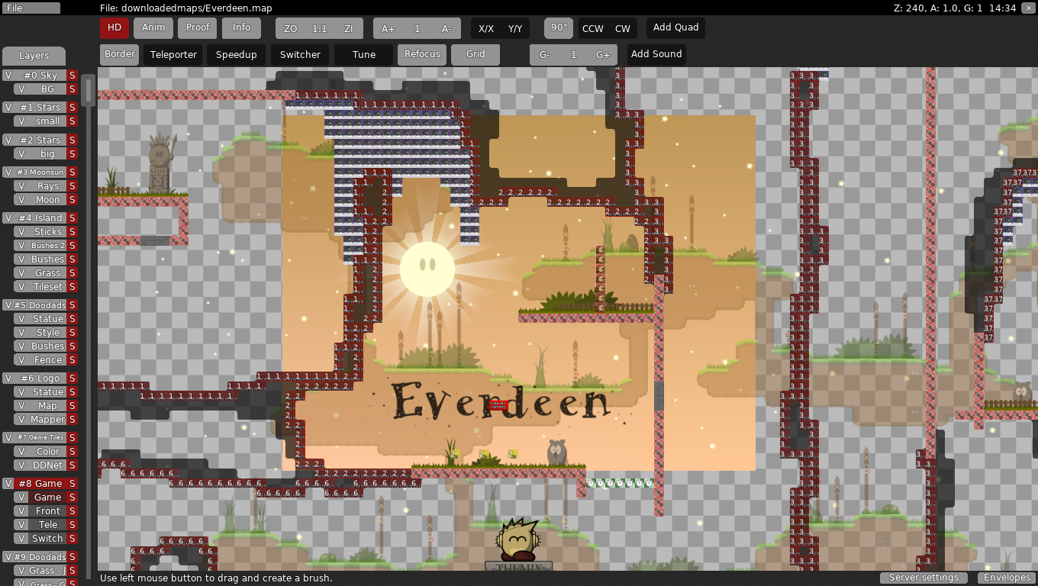Reset zoom with the 1:1 button
Image resolution: width=1038 pixels, height=586 pixels.
[319, 29]
